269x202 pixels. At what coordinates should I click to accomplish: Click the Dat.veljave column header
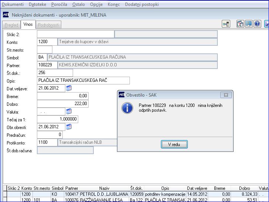[x=197, y=188]
